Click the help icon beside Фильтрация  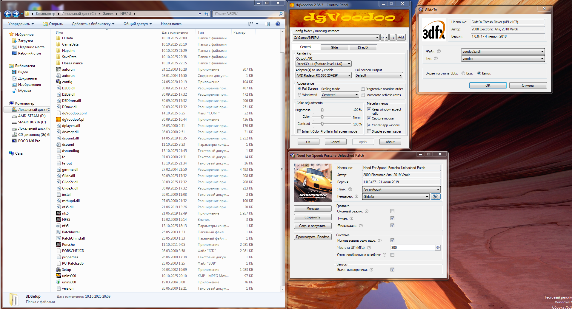361,226
